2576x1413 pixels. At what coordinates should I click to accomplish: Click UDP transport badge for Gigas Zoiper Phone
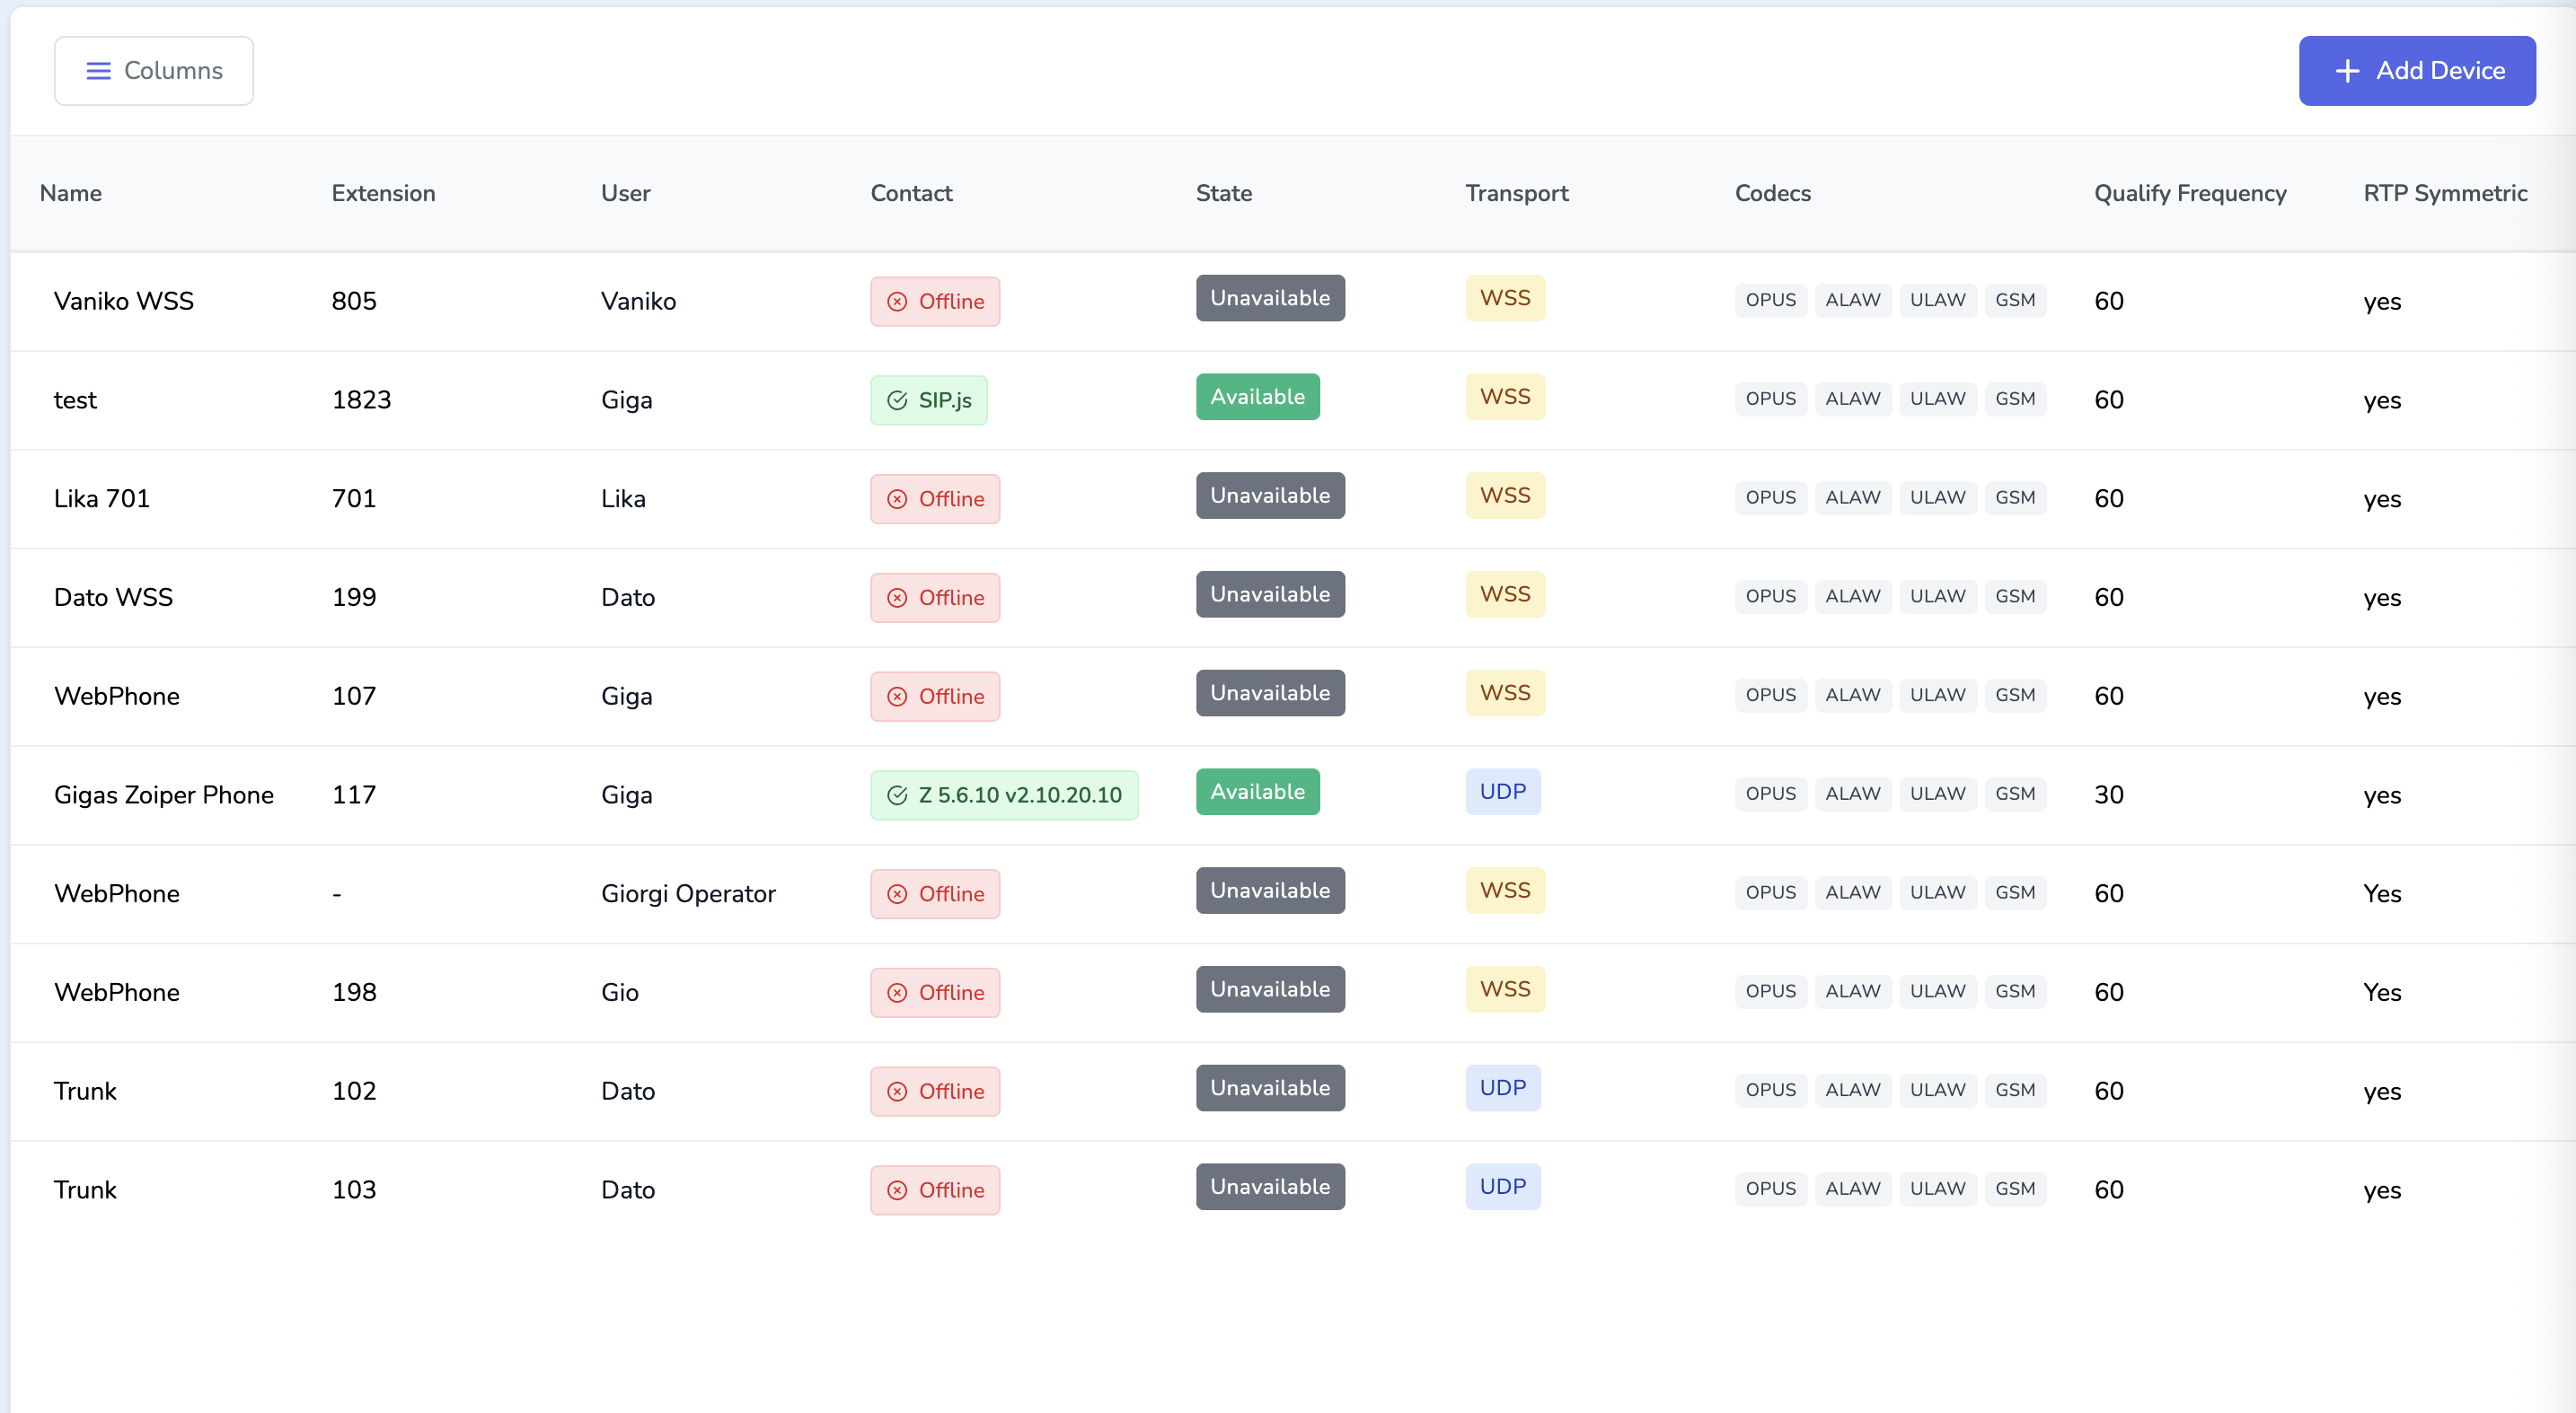[x=1502, y=792]
